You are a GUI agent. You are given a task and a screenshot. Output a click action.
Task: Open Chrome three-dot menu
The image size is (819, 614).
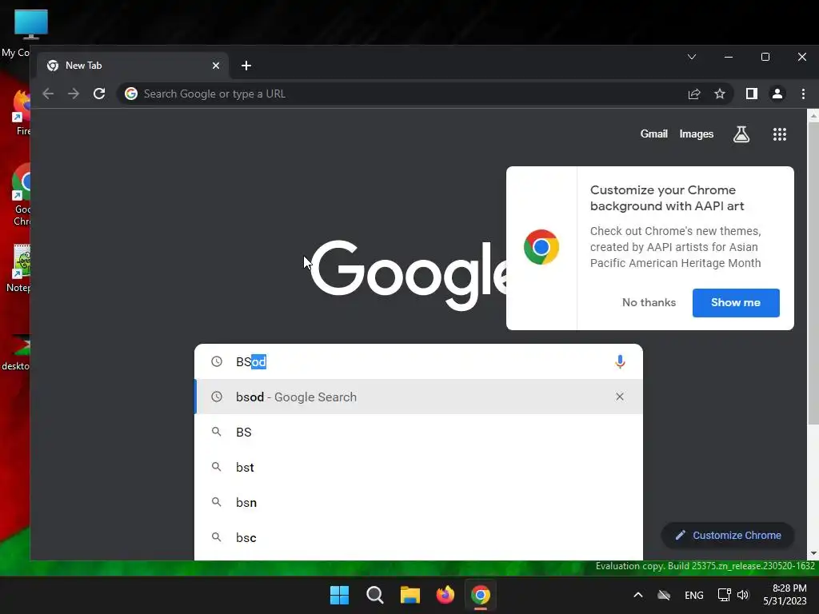[803, 94]
